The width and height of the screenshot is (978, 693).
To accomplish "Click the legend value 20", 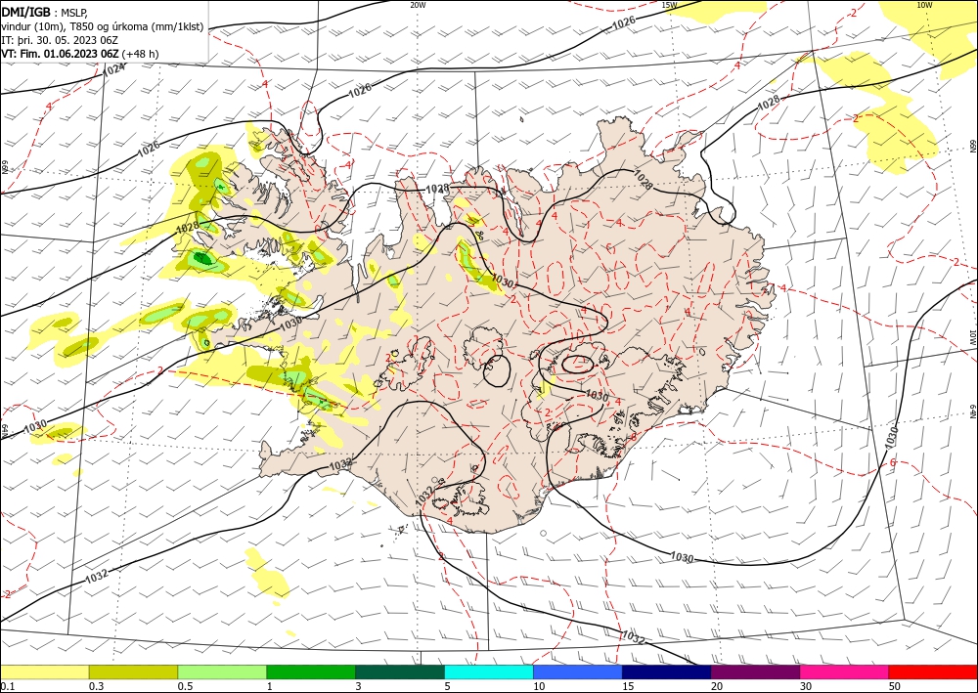I will click(717, 686).
